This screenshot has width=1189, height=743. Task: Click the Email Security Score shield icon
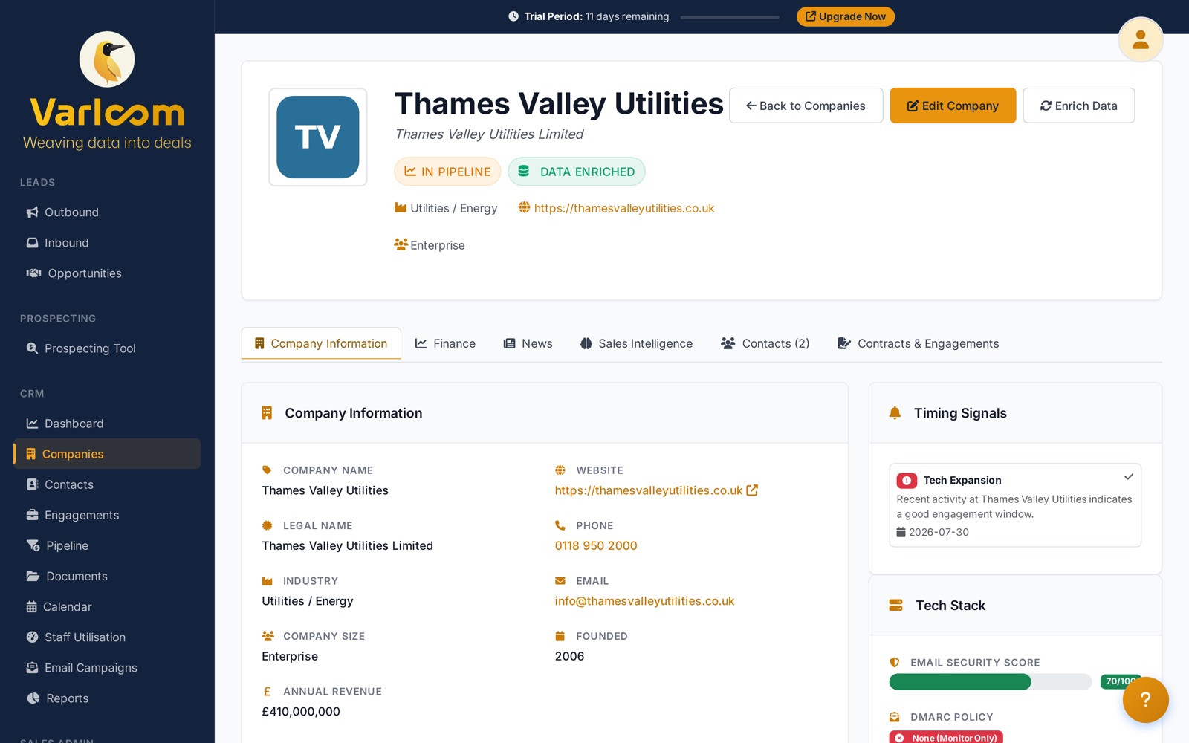[x=895, y=663]
